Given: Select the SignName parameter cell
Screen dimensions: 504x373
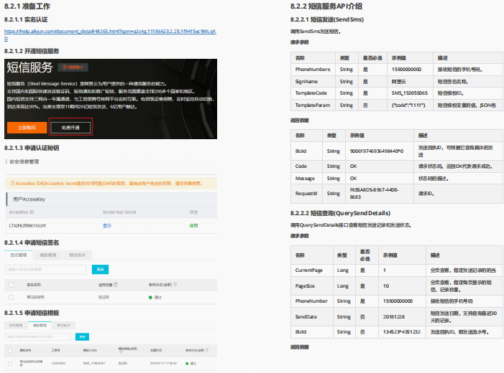Looking at the screenshot, I should (313, 82).
